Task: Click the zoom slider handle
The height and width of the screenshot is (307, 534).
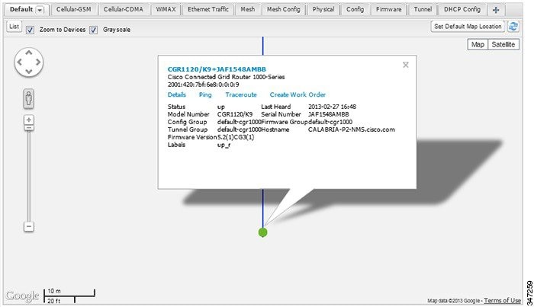Action: 29,128
